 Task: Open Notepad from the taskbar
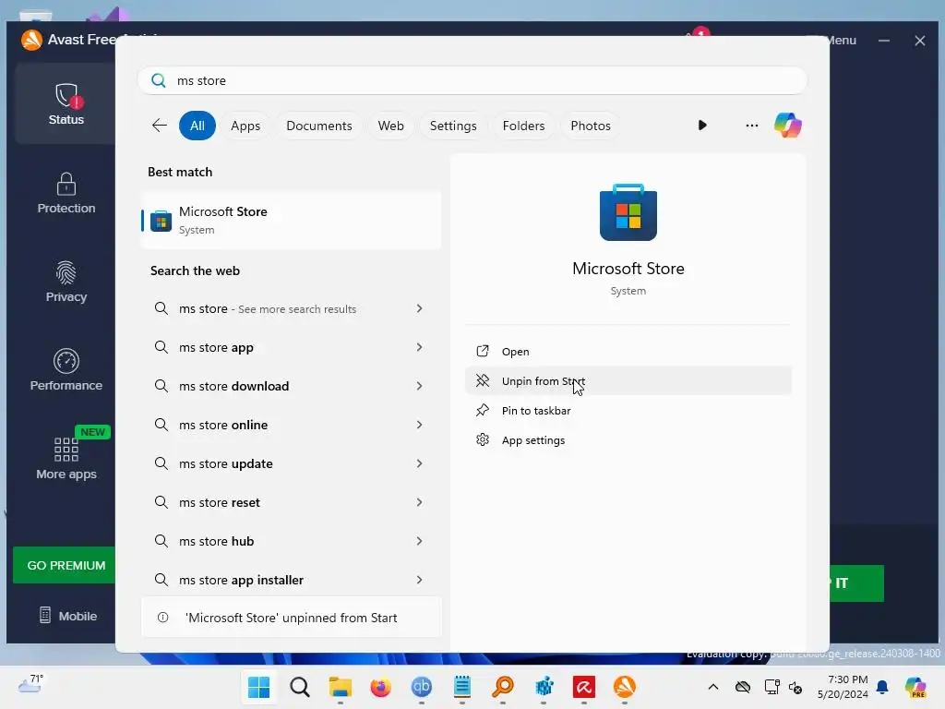coord(462,687)
